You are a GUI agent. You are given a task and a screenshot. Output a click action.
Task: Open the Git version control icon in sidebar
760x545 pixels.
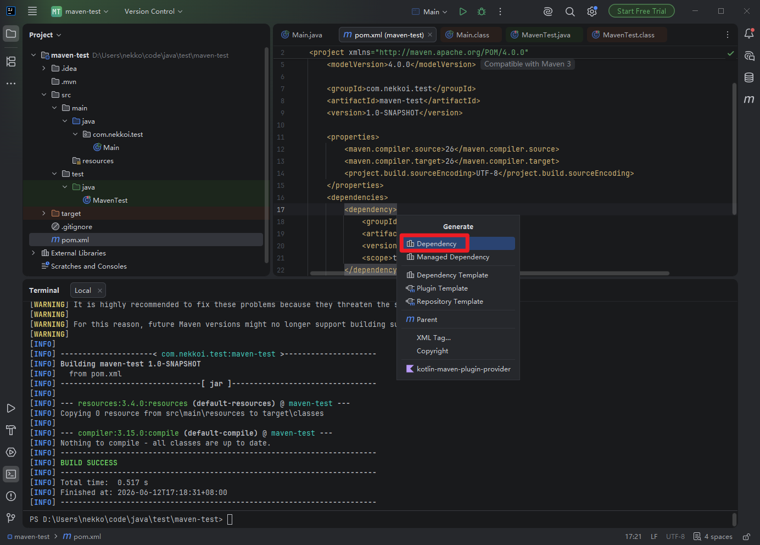click(11, 518)
